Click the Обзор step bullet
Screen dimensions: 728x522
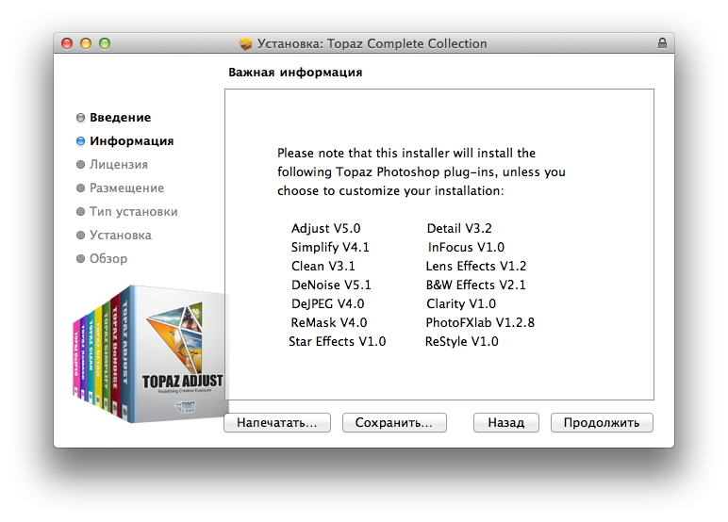coord(80,258)
